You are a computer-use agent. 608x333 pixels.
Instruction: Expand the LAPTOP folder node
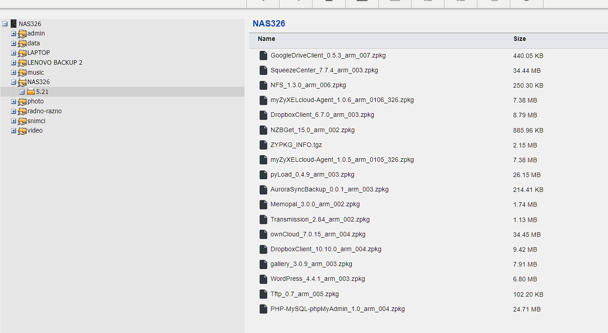pos(14,53)
